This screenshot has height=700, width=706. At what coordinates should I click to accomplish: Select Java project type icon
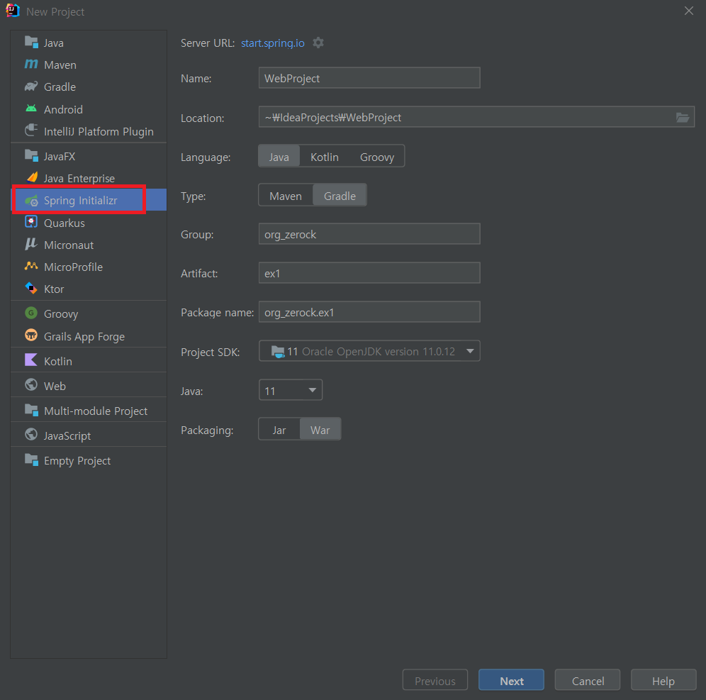tap(31, 43)
